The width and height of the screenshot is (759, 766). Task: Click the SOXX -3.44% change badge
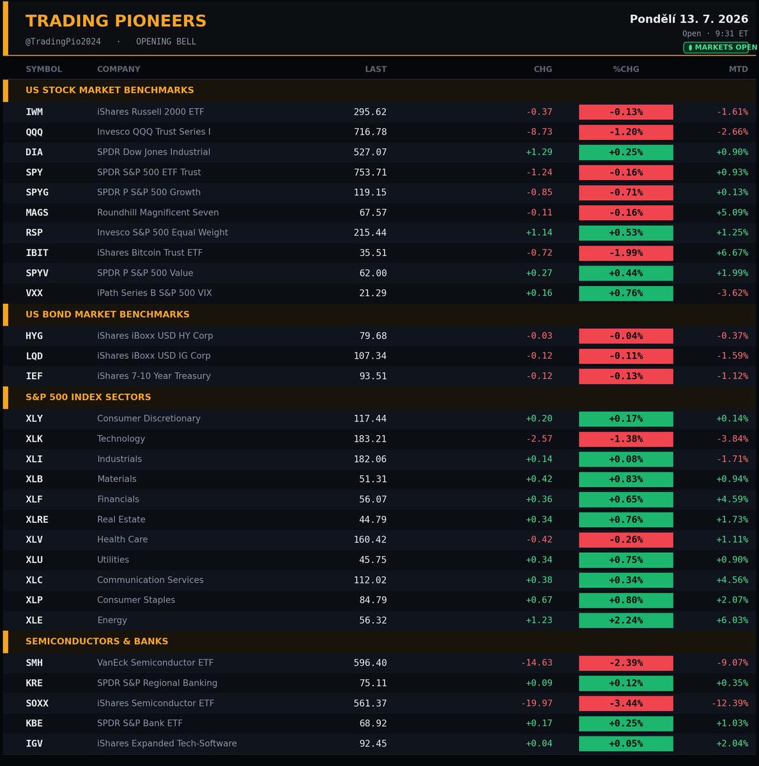tap(626, 703)
